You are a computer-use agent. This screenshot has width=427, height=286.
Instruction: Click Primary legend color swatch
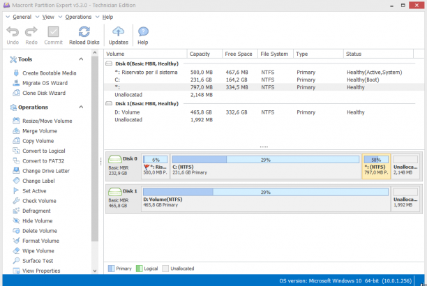(112, 269)
